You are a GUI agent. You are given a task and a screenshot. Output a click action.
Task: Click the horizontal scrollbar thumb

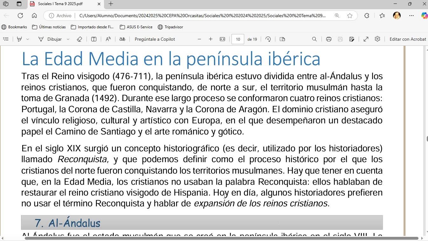(221, 238)
